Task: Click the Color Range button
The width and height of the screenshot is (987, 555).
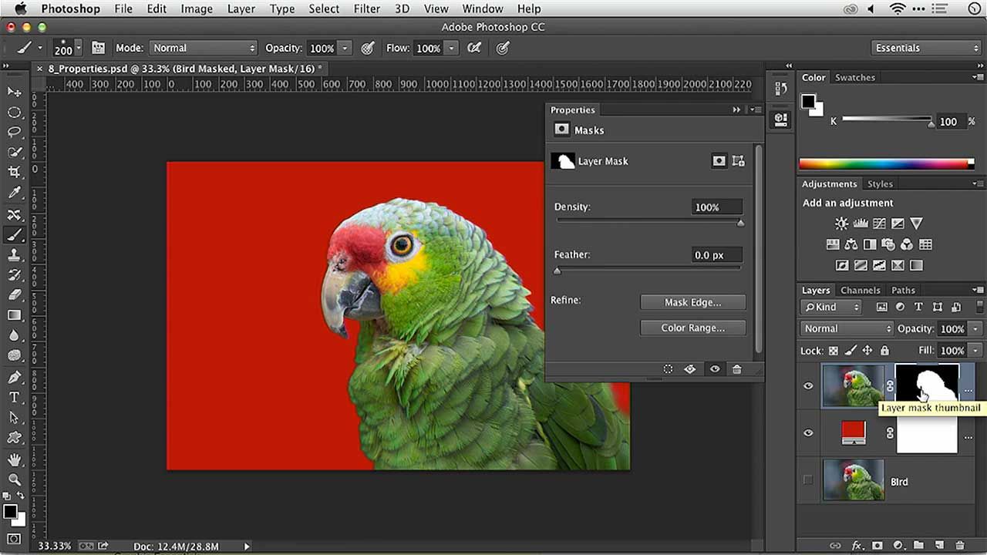Action: click(692, 328)
